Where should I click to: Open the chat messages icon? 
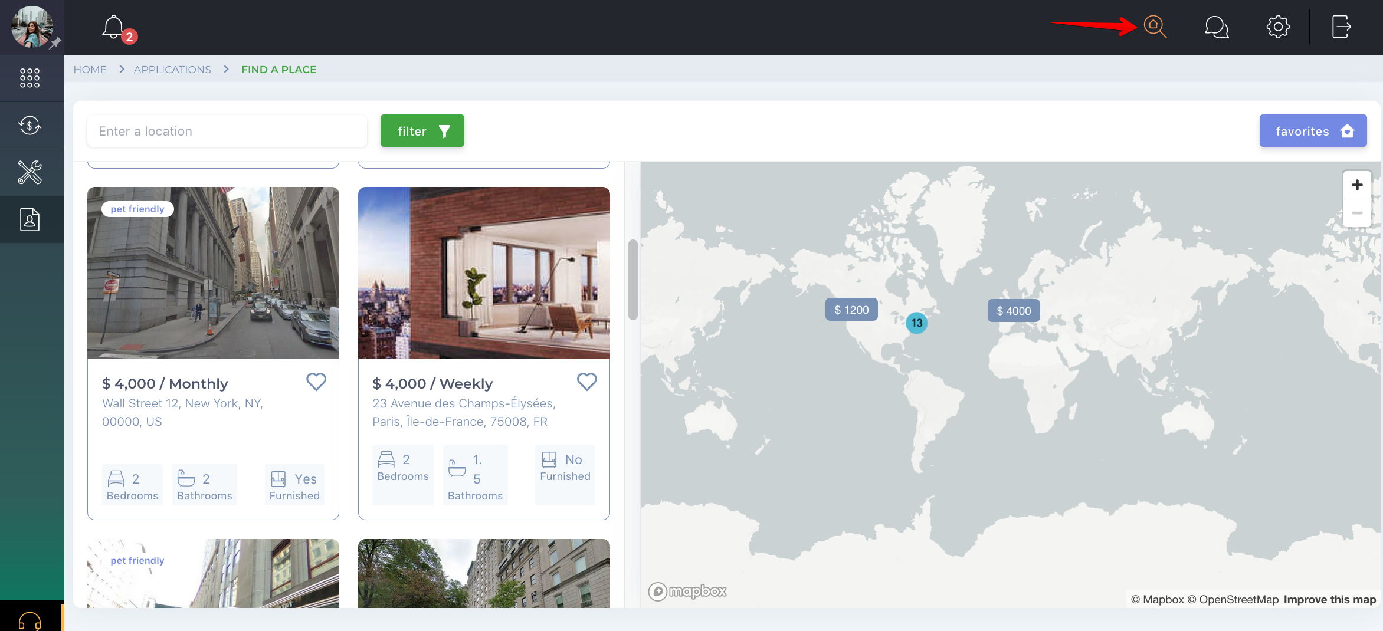click(1216, 27)
